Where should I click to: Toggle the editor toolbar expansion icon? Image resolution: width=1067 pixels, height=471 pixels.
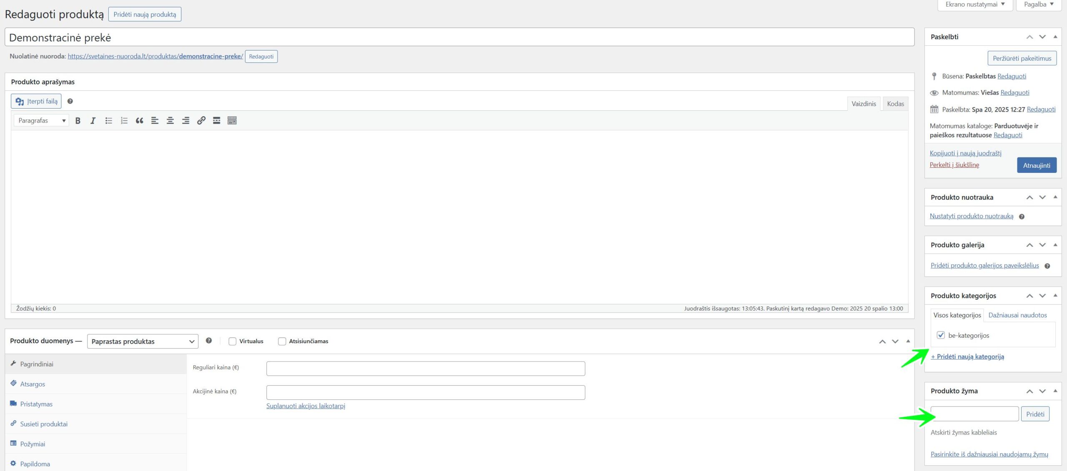(x=232, y=121)
